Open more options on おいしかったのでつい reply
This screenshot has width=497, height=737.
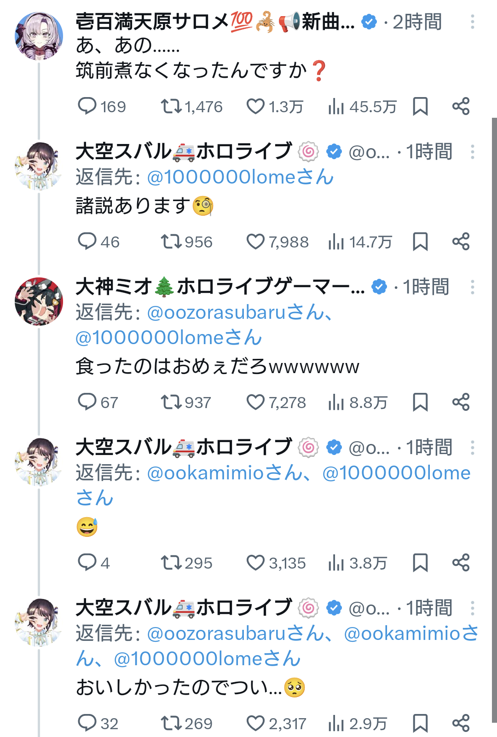pos(473,608)
